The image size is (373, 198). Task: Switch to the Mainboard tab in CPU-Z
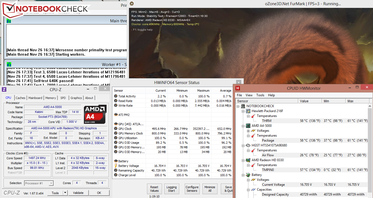tap(35, 98)
